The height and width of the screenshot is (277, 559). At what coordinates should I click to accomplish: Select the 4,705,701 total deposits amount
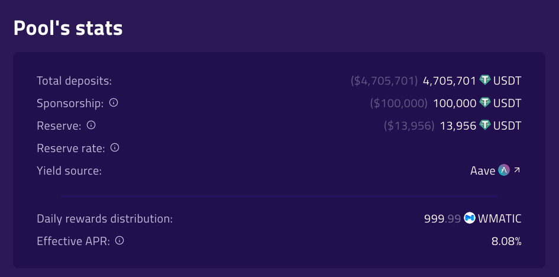(x=449, y=81)
